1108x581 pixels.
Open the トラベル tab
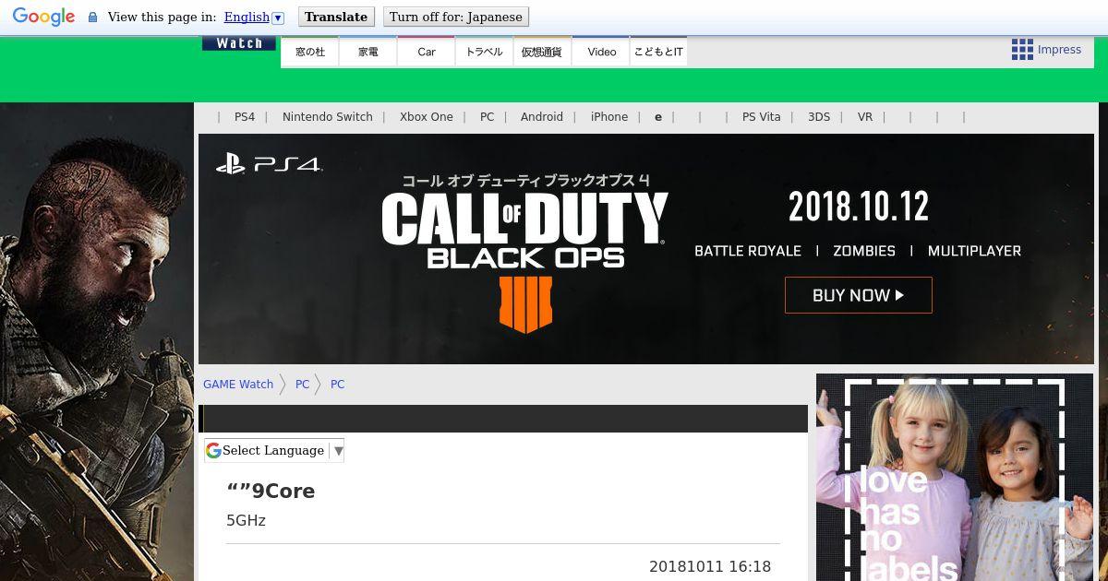(485, 52)
